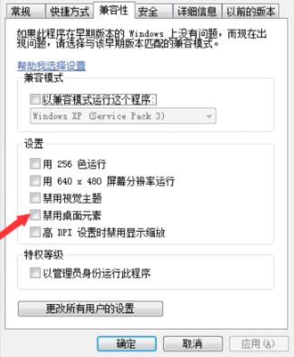
Task: Open the 帮助我选择设置 link
Action: point(51,66)
